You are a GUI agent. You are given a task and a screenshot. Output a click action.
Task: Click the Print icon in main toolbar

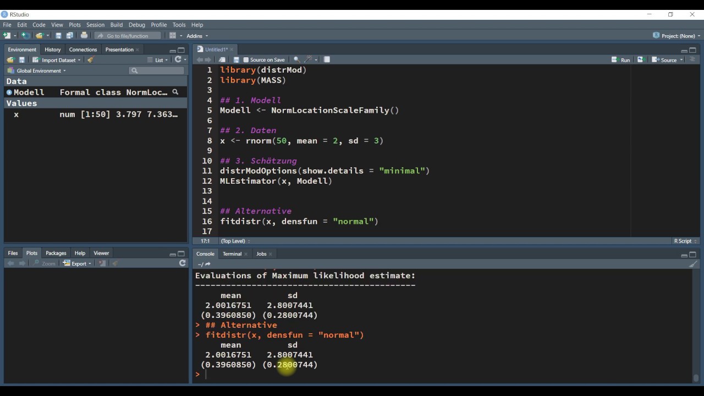point(84,36)
